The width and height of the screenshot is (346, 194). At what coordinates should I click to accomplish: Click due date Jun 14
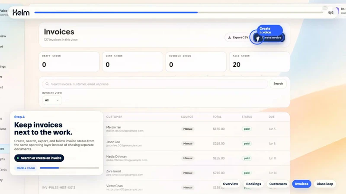coord(273,173)
